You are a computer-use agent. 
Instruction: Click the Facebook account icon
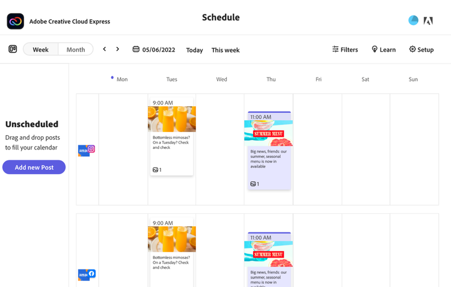click(x=91, y=274)
